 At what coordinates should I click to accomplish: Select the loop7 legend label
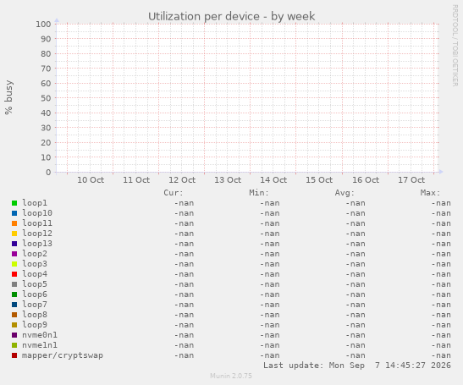click(x=35, y=305)
